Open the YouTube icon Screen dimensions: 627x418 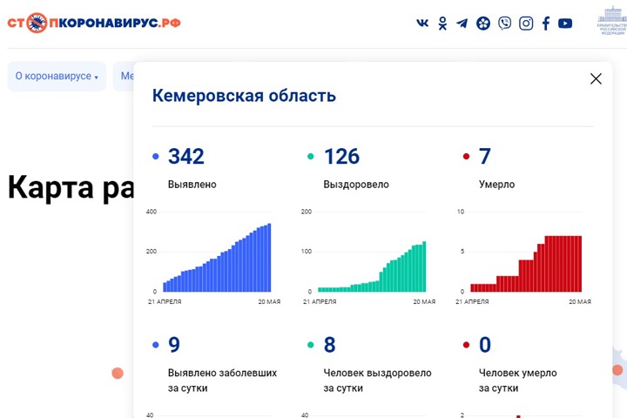click(565, 24)
